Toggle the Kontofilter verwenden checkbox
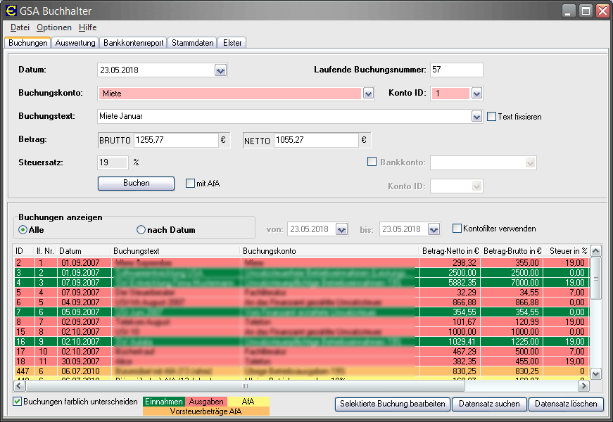 (x=457, y=229)
